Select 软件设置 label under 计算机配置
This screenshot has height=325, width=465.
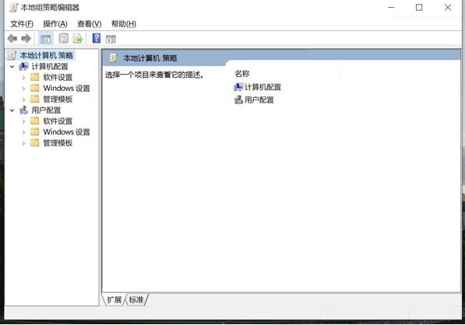pos(58,77)
